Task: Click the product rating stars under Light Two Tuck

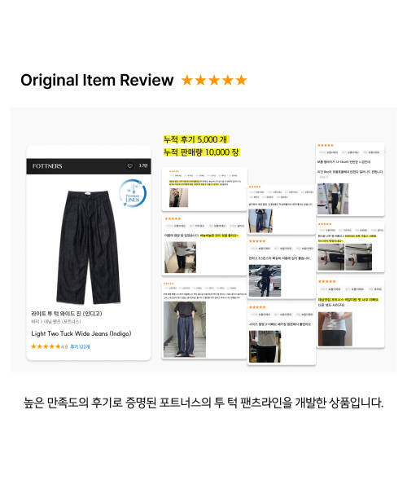Action: (46, 346)
